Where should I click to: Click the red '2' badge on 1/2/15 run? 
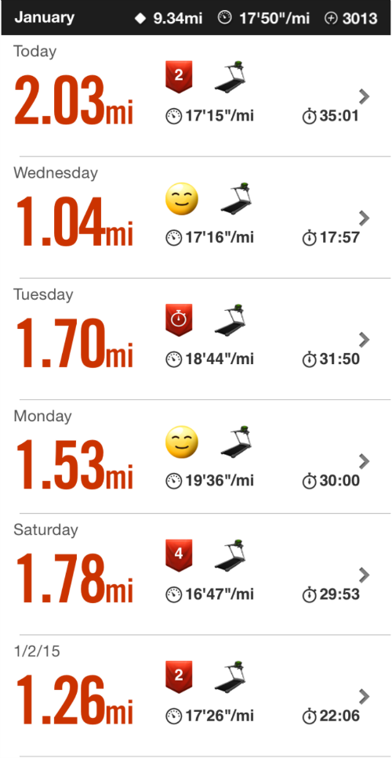179,677
